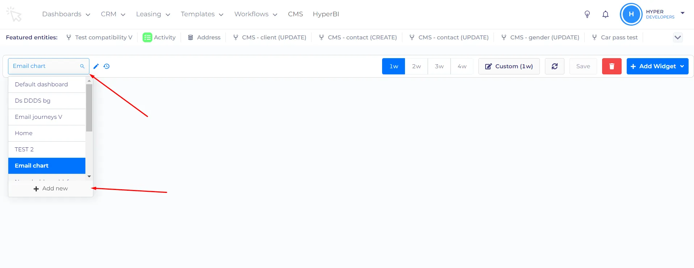Image resolution: width=694 pixels, height=268 pixels.
Task: Click the app logo in header
Action: coord(14,14)
